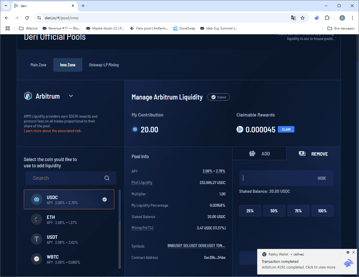359x277 pixels.
Task: Open the DoveSwap bookmark
Action: 184,28
